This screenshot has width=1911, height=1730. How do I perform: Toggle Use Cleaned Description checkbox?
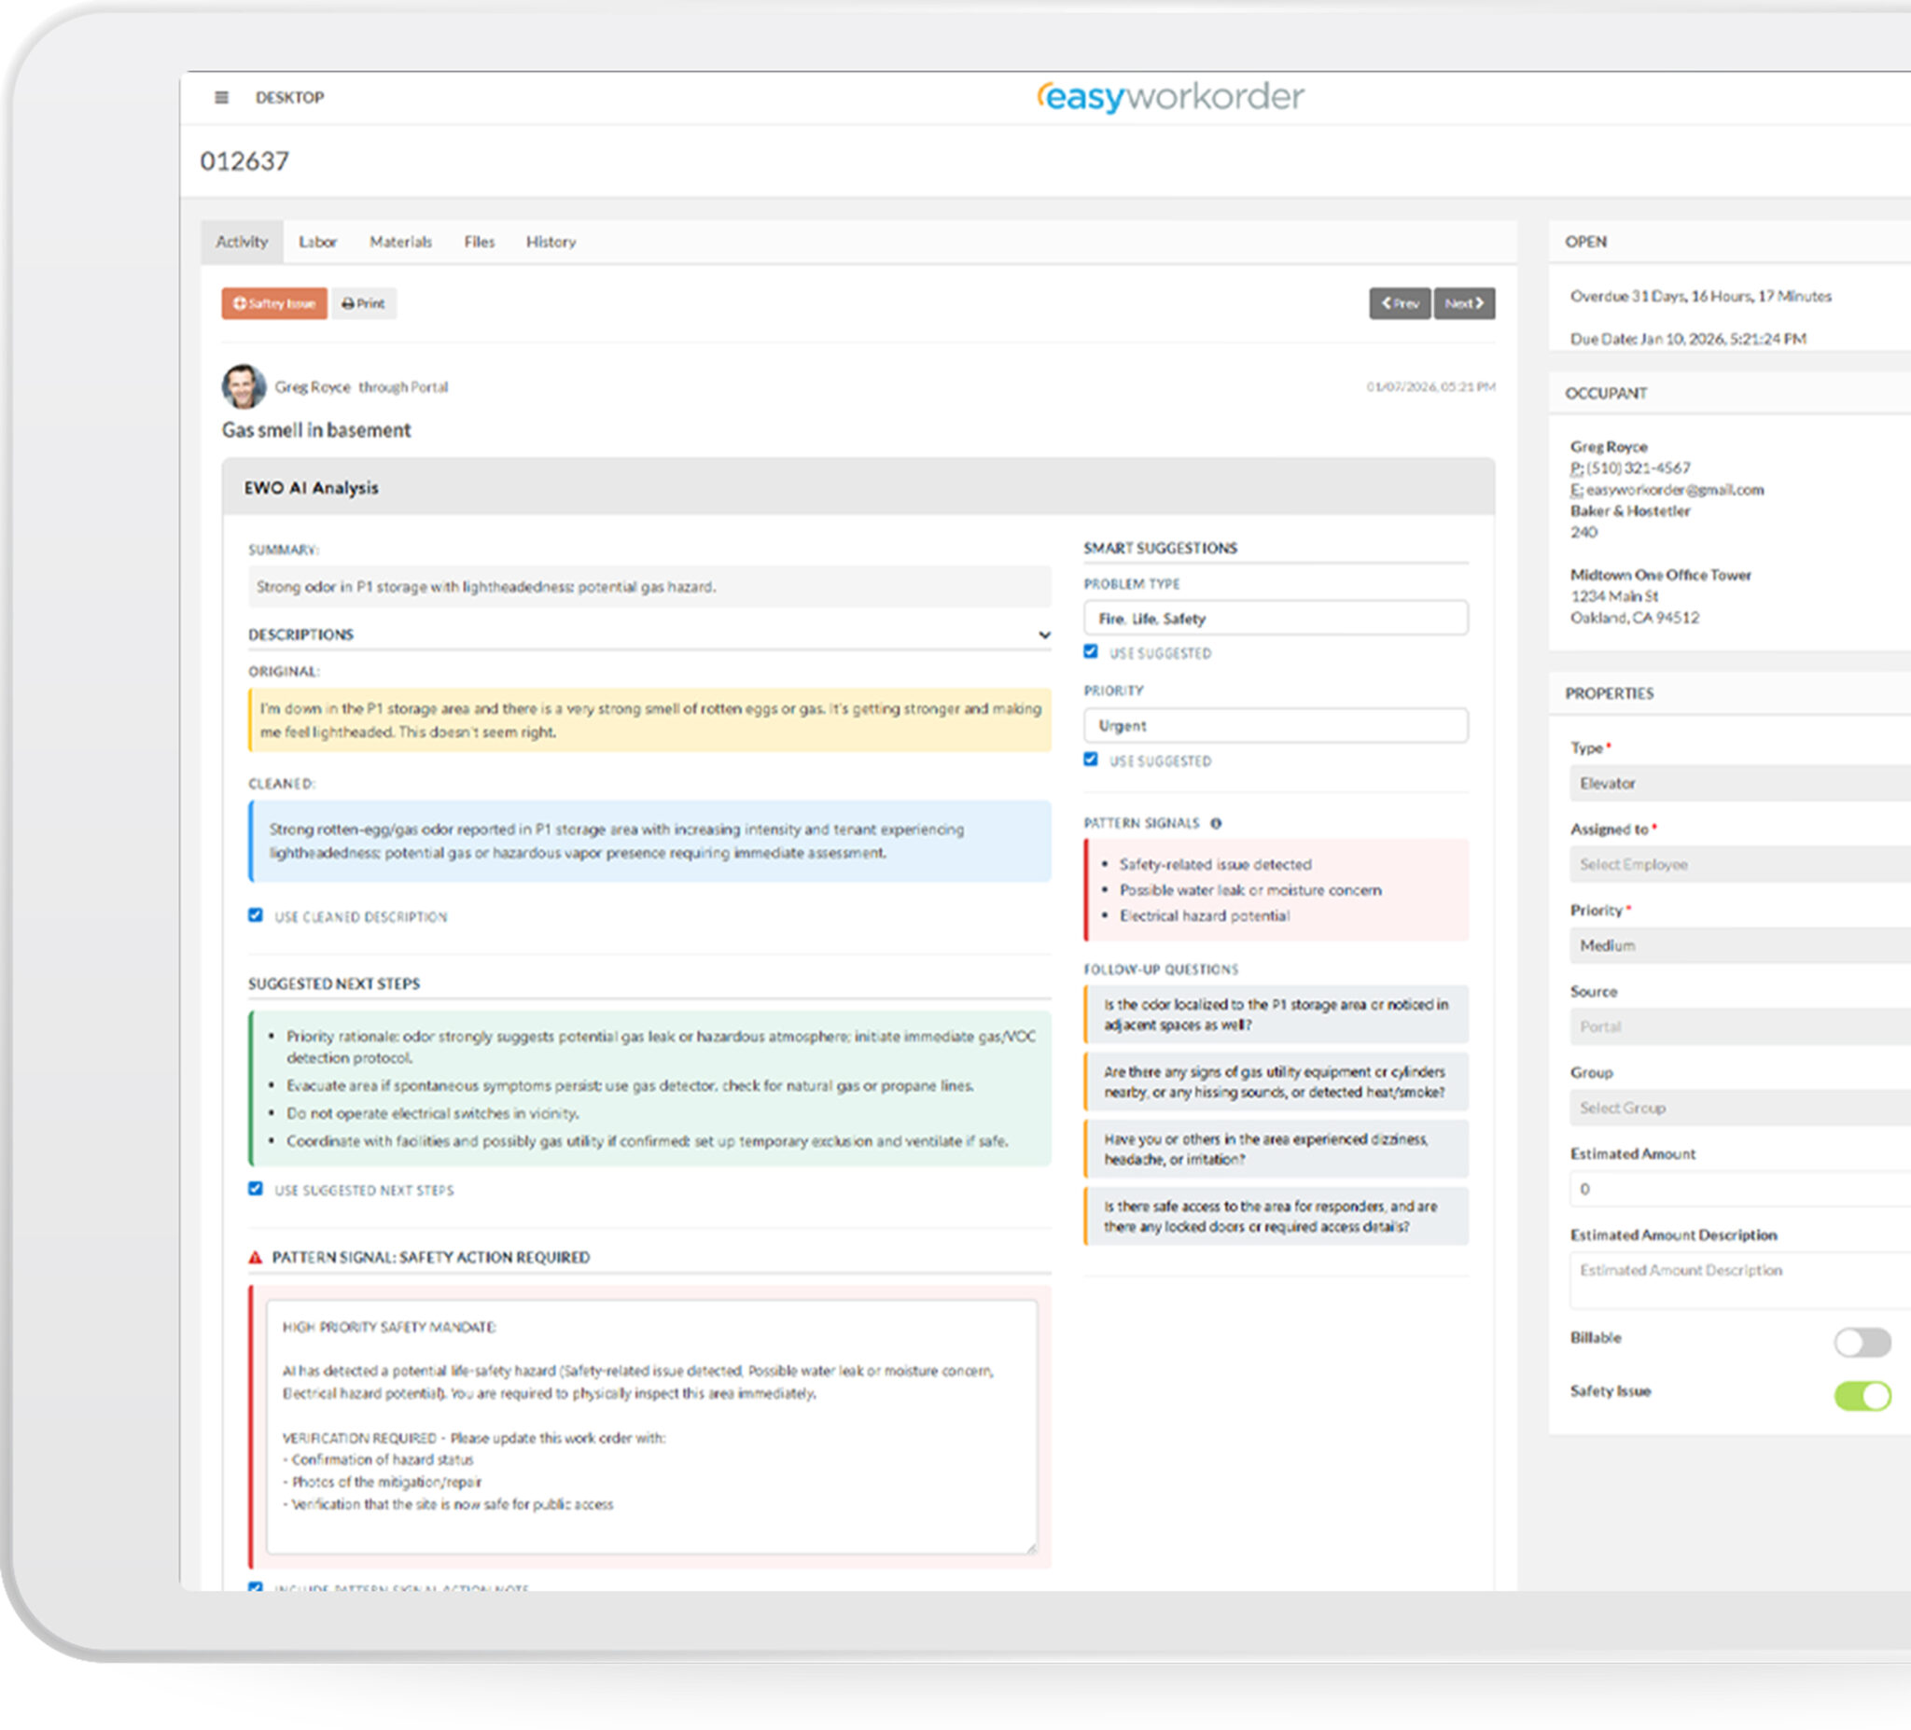tap(255, 915)
